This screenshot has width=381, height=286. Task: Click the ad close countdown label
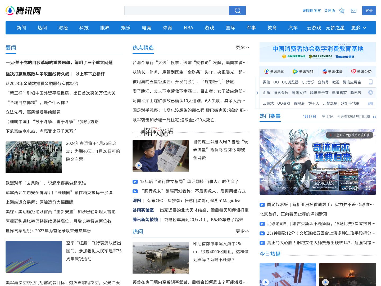(x=349, y=135)
